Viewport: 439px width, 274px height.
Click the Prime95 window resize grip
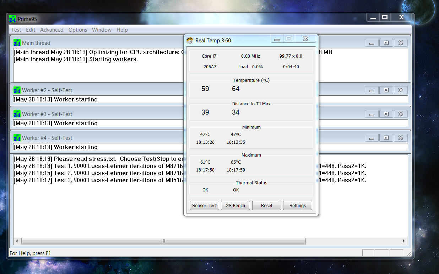tap(409, 254)
